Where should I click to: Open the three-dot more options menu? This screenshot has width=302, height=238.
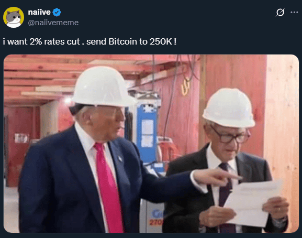tap(294, 13)
